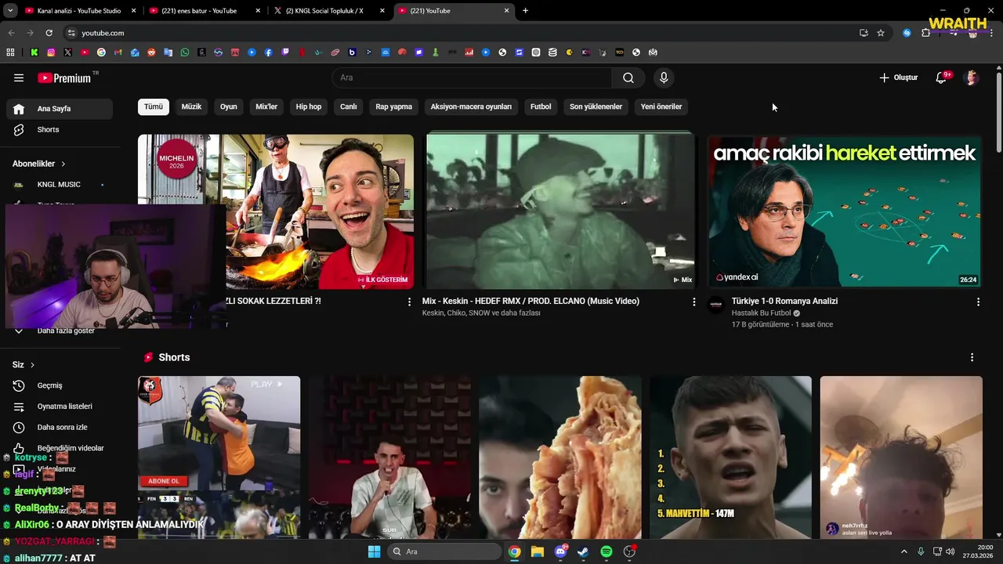Open the WhatsApp bookmark

[x=185, y=52]
